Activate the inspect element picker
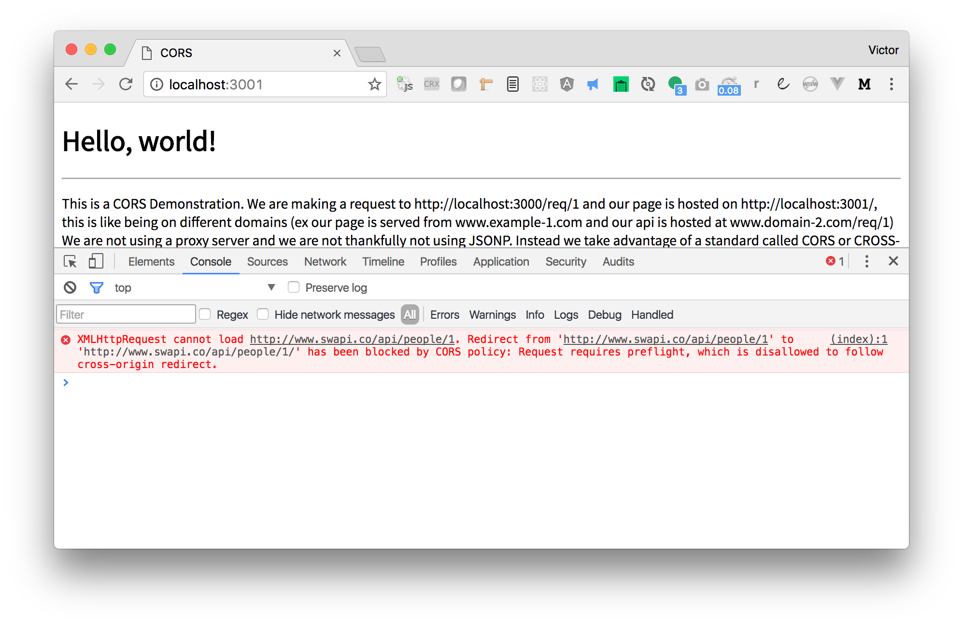This screenshot has height=626, width=963. tap(70, 261)
